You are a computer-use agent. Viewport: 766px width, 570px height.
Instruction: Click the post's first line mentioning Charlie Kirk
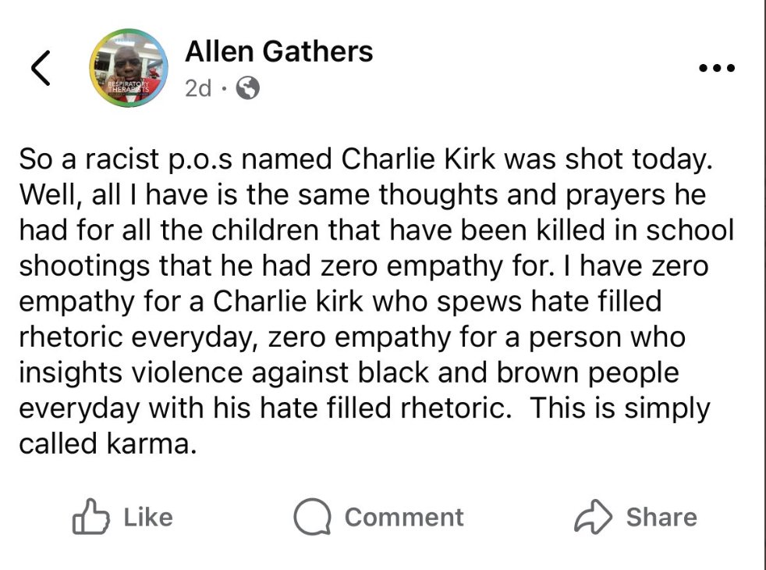pos(366,159)
